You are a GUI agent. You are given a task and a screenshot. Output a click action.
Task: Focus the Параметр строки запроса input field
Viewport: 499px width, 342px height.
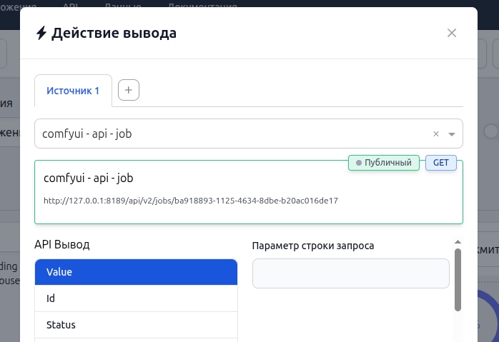click(x=351, y=273)
